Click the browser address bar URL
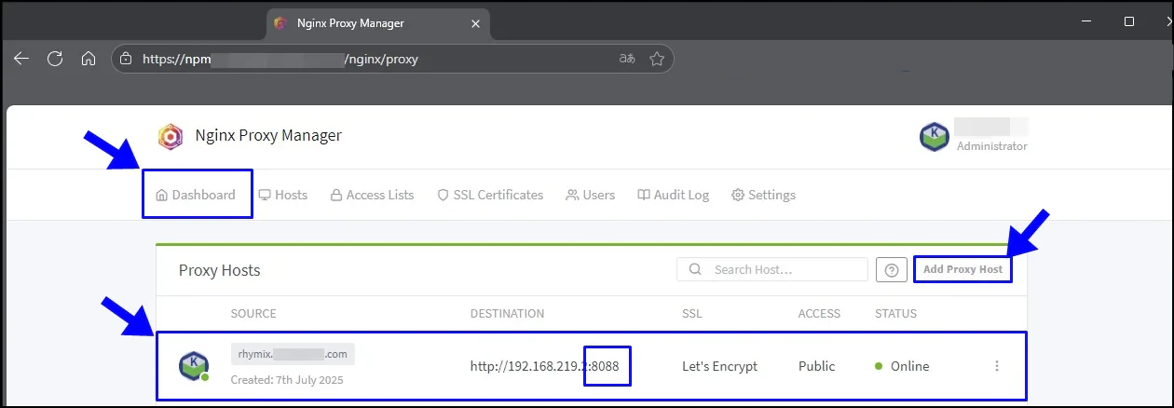The height and width of the screenshot is (408, 1174). 280,59
